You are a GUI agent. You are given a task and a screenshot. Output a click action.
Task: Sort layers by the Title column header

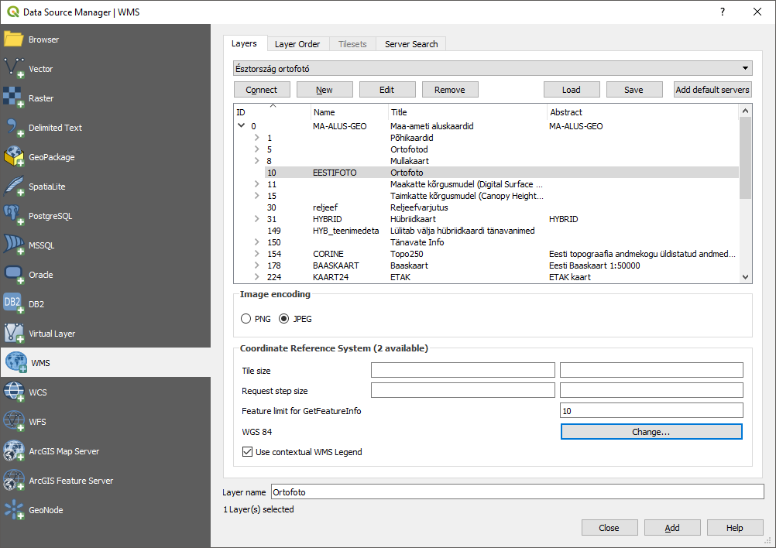pos(468,112)
